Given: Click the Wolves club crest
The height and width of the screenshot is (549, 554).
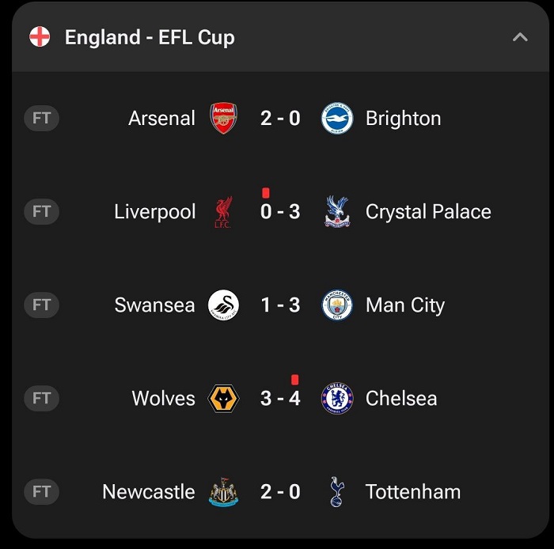Looking at the screenshot, I should click(x=223, y=399).
